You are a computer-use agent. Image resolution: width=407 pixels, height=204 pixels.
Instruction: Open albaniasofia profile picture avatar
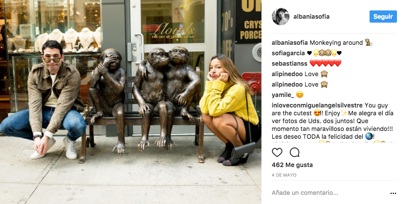coord(280,17)
